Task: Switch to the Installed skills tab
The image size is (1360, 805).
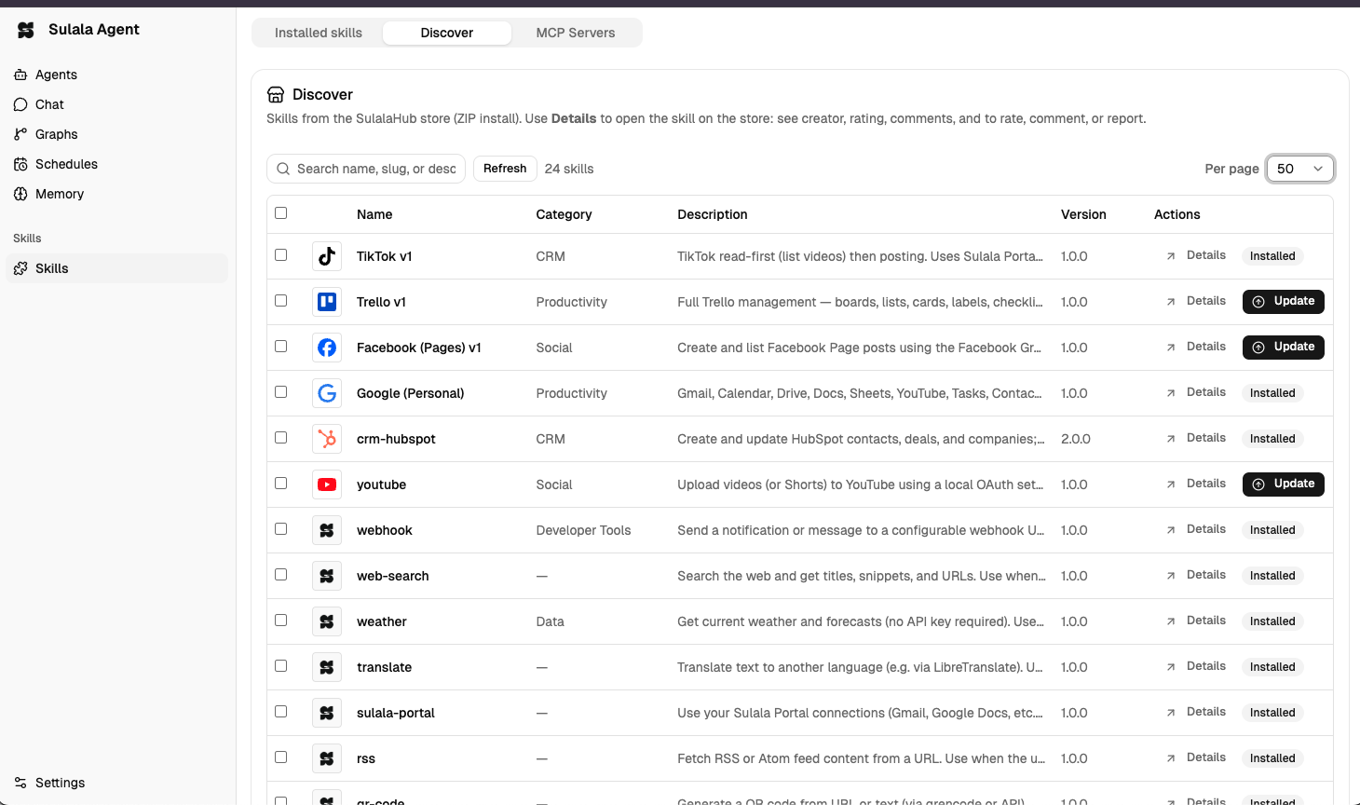Action: pyautogui.click(x=319, y=33)
